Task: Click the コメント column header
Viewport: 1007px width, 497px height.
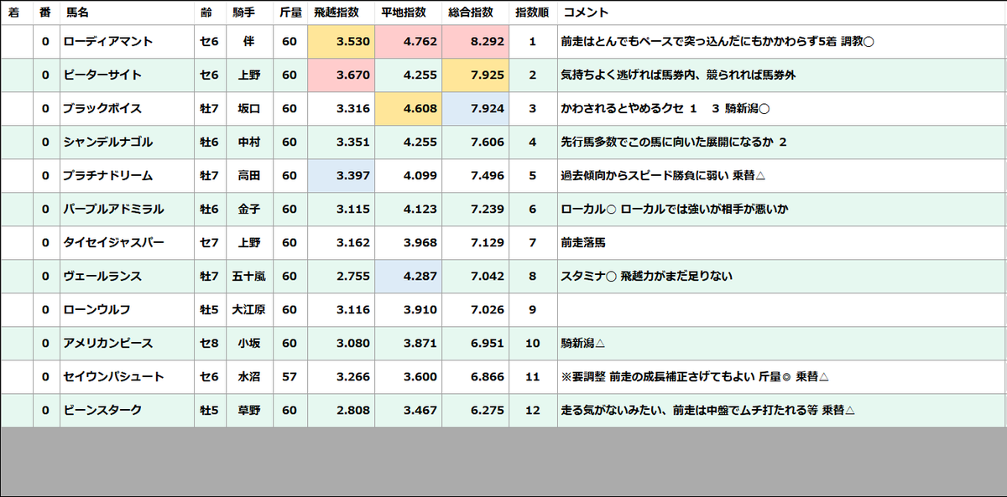Action: [x=782, y=13]
